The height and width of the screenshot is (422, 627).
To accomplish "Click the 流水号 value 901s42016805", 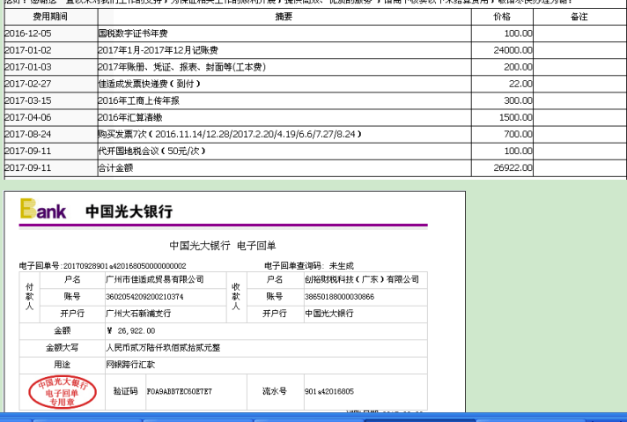I will (x=329, y=391).
